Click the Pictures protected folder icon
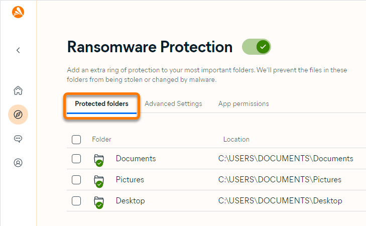 click(99, 181)
